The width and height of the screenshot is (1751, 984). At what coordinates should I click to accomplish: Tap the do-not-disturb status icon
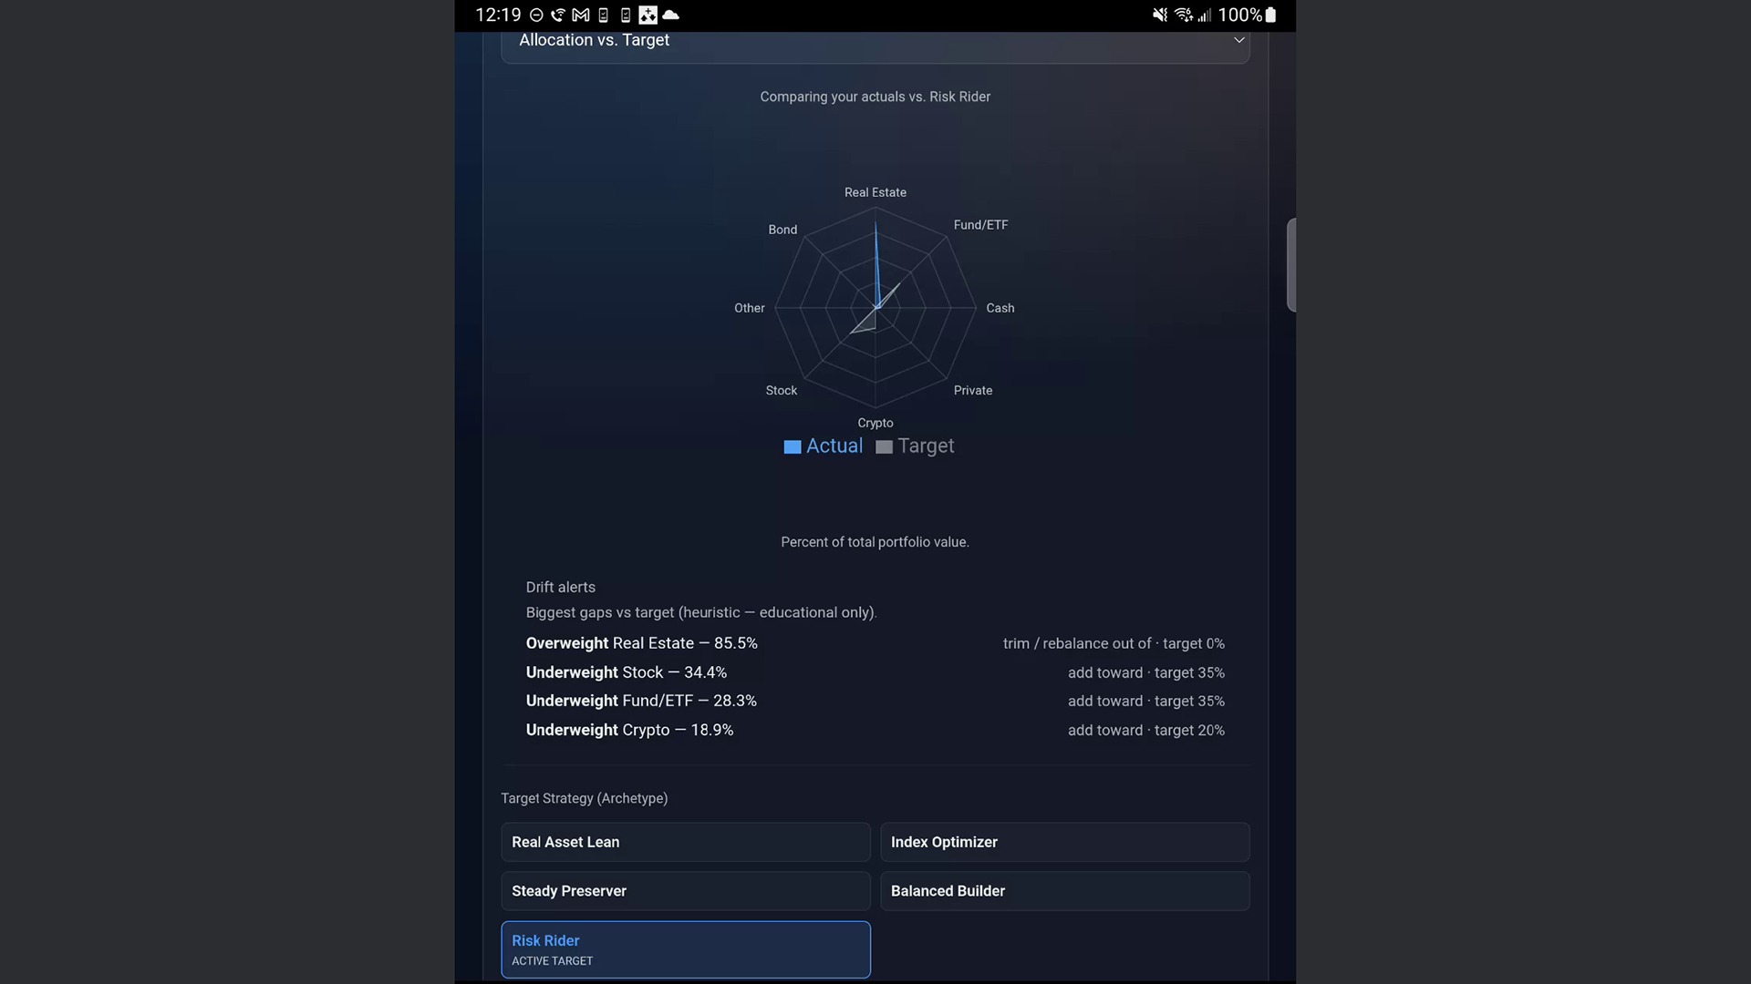pyautogui.click(x=536, y=15)
